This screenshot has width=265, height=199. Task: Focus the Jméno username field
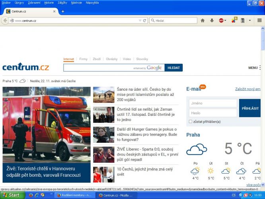(213, 103)
